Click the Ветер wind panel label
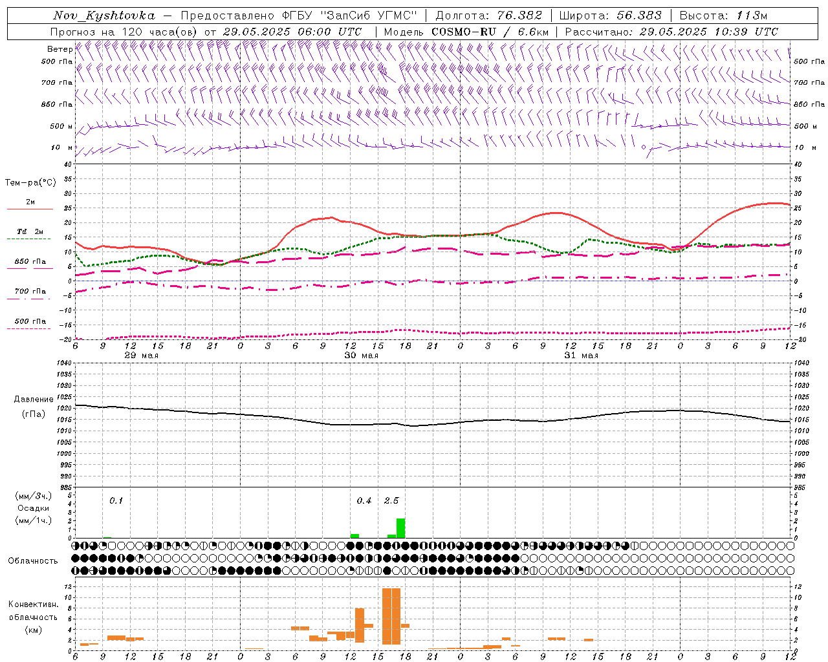828x662 pixels. (60, 49)
